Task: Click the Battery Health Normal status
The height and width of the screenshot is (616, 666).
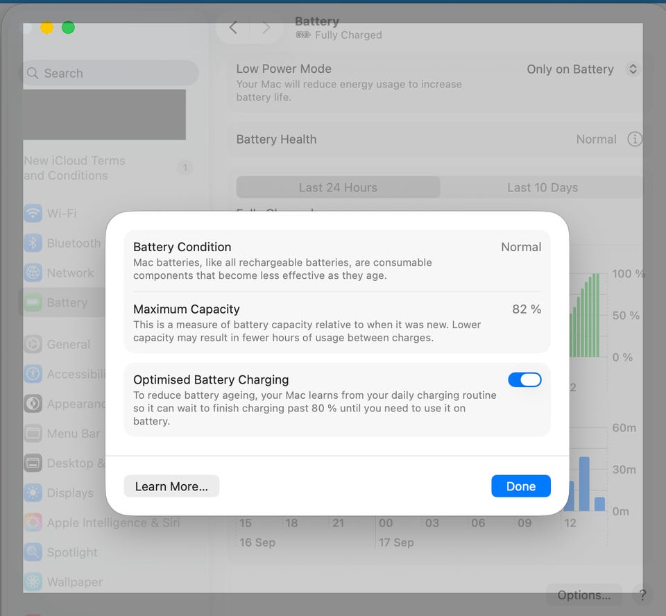Action: pyautogui.click(x=596, y=139)
